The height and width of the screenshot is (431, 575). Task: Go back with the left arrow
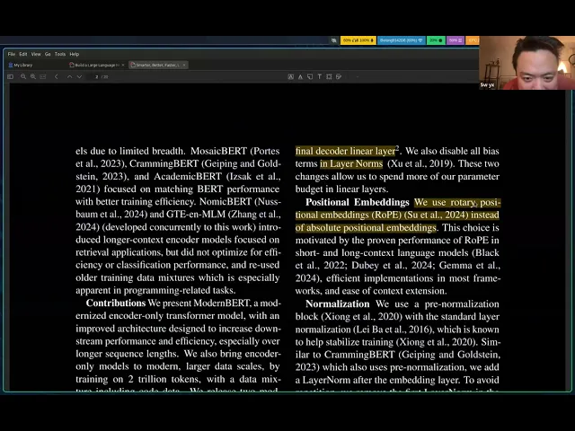pyautogui.click(x=56, y=76)
